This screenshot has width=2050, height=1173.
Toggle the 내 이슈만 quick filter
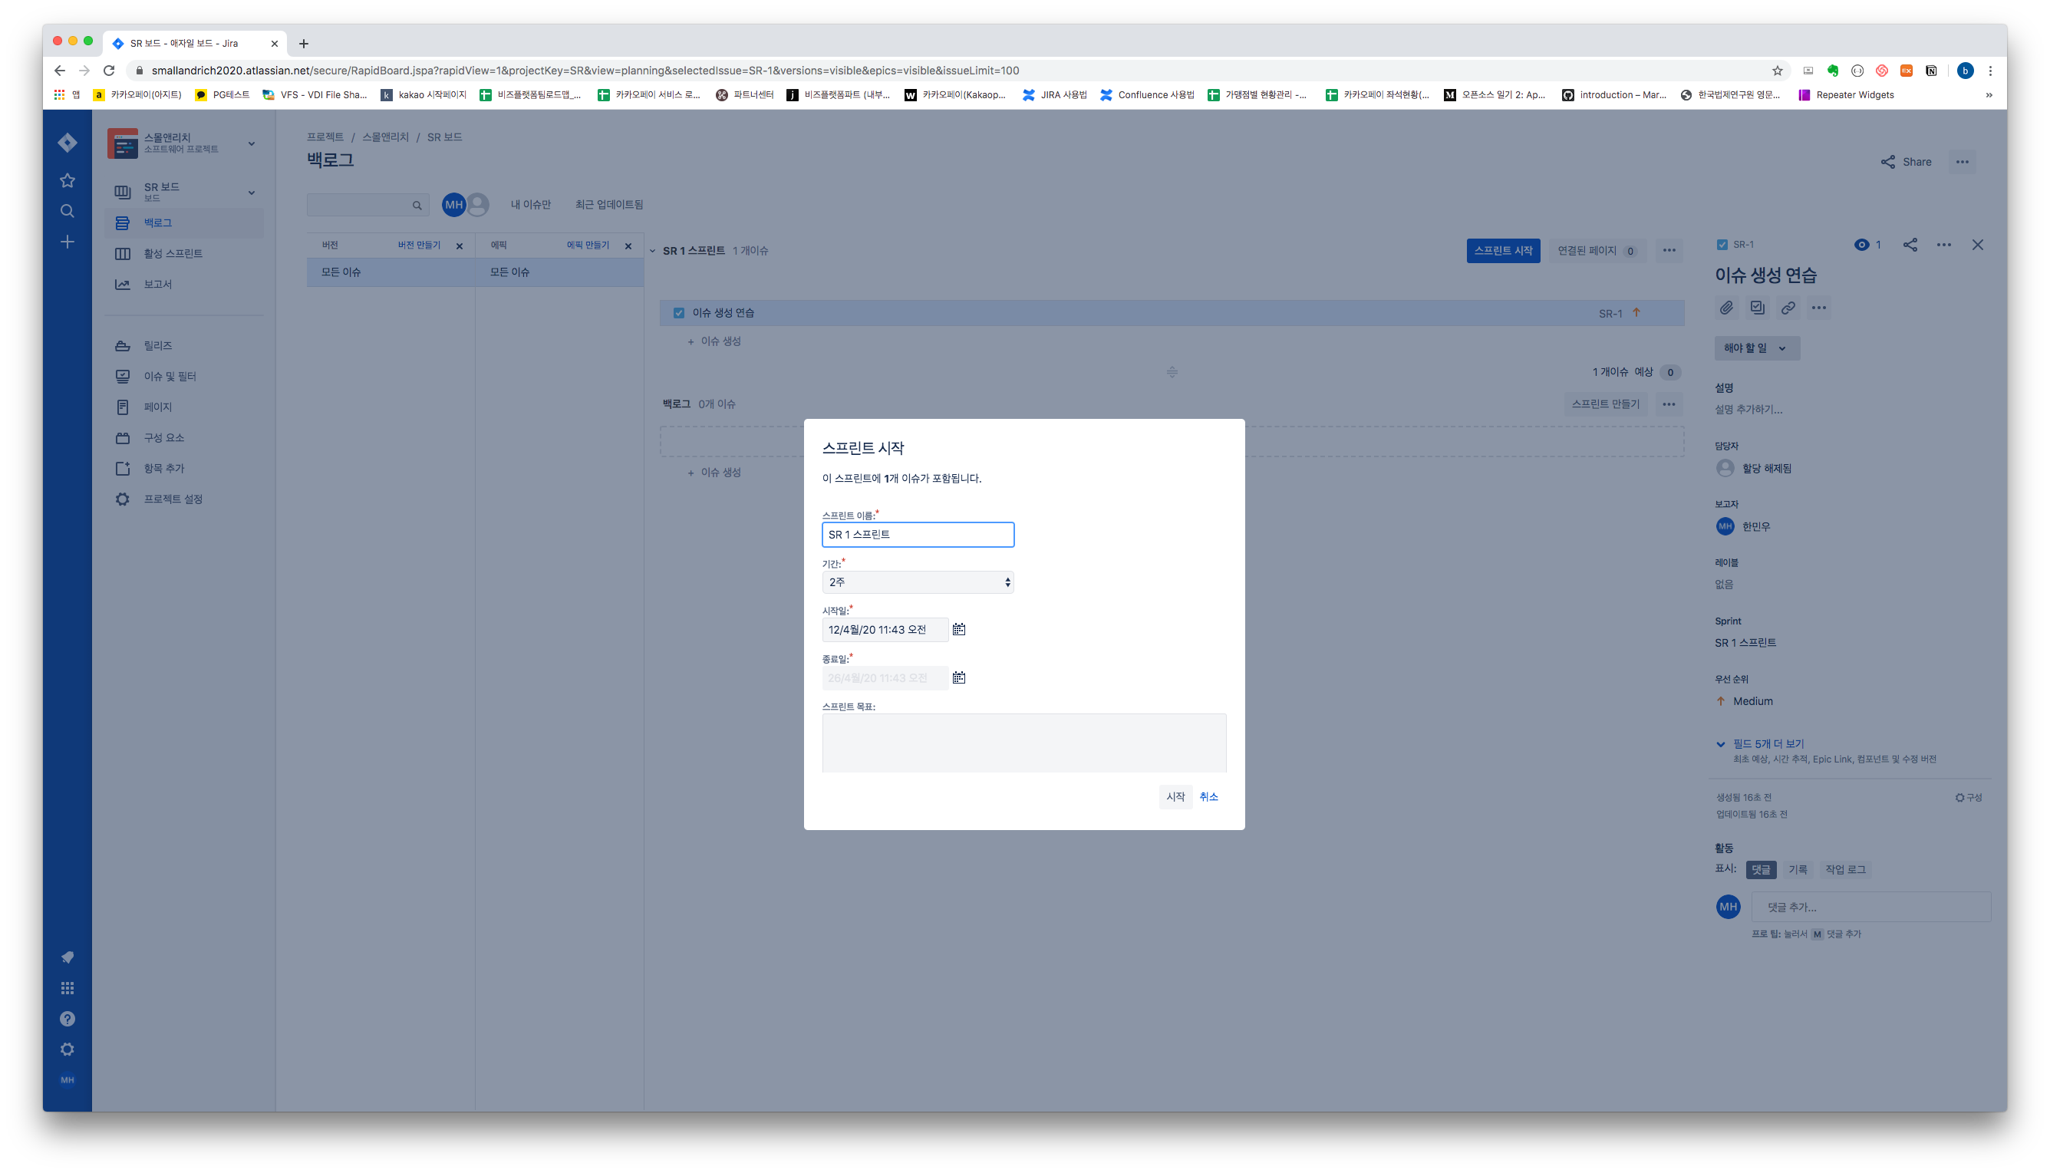tap(530, 205)
